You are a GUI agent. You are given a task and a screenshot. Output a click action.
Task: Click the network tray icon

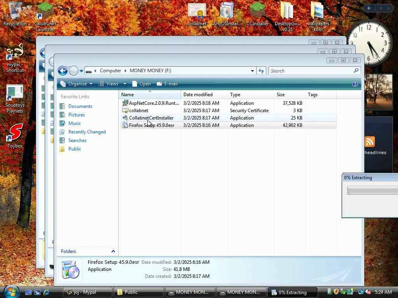pyautogui.click(x=361, y=292)
